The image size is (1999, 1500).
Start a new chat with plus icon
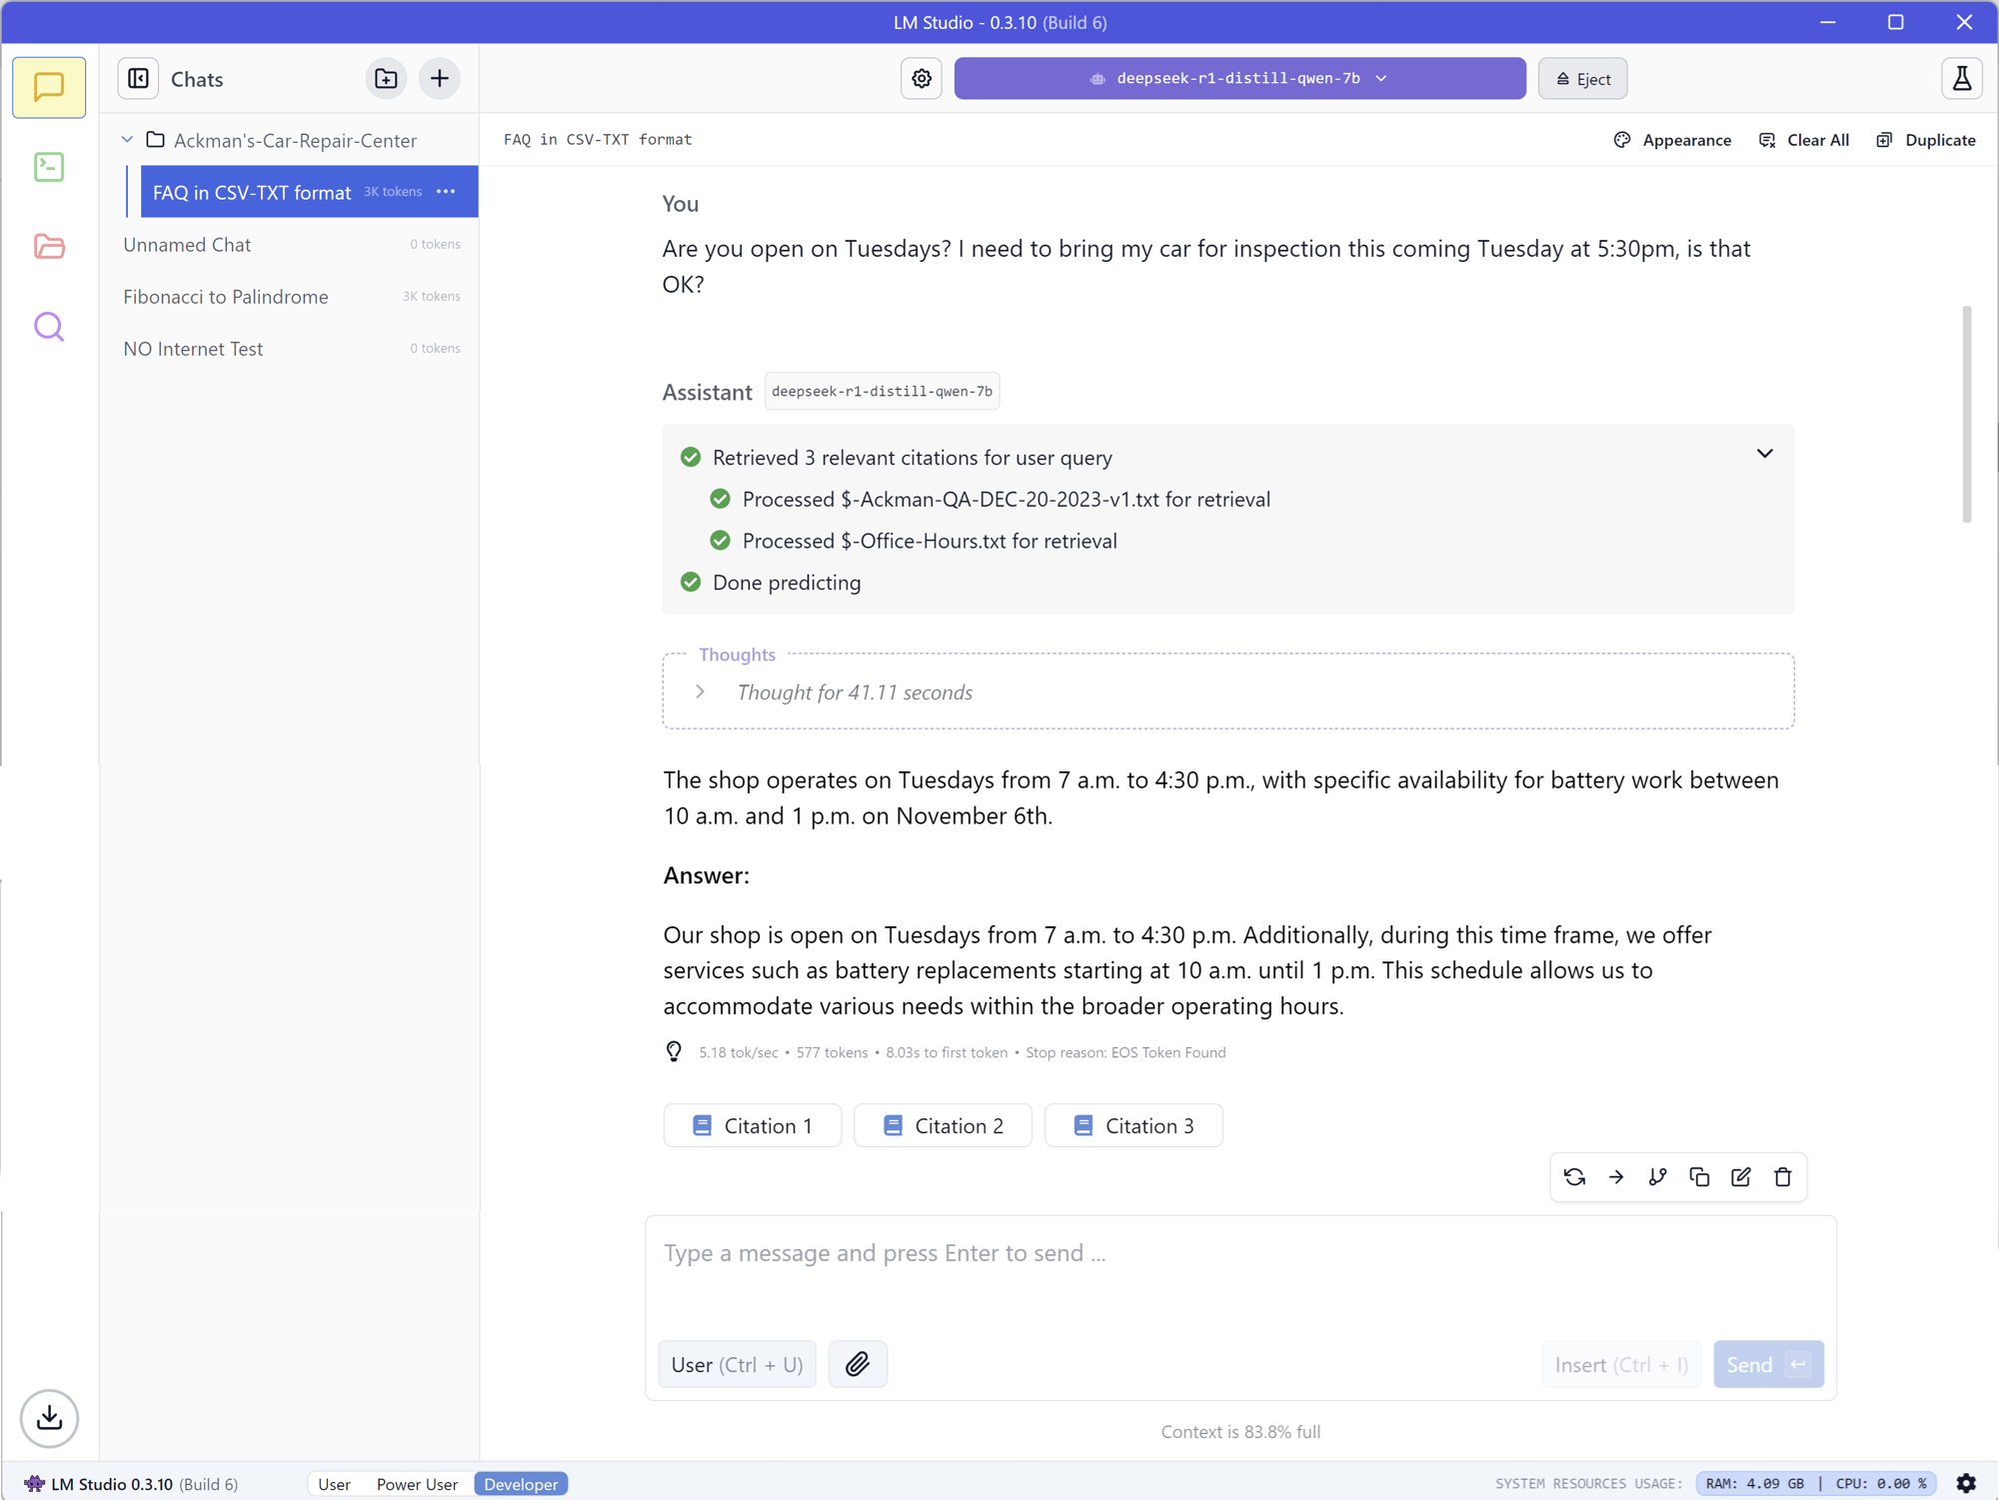click(x=440, y=78)
